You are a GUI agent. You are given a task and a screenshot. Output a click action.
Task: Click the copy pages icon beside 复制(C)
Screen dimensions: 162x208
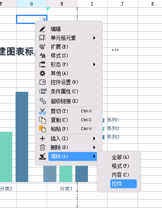(42, 120)
